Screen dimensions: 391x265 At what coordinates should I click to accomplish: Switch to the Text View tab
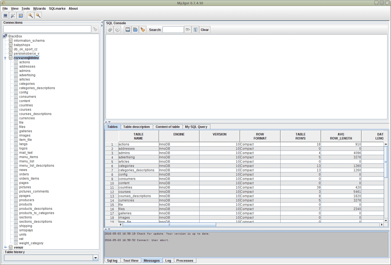(131, 261)
